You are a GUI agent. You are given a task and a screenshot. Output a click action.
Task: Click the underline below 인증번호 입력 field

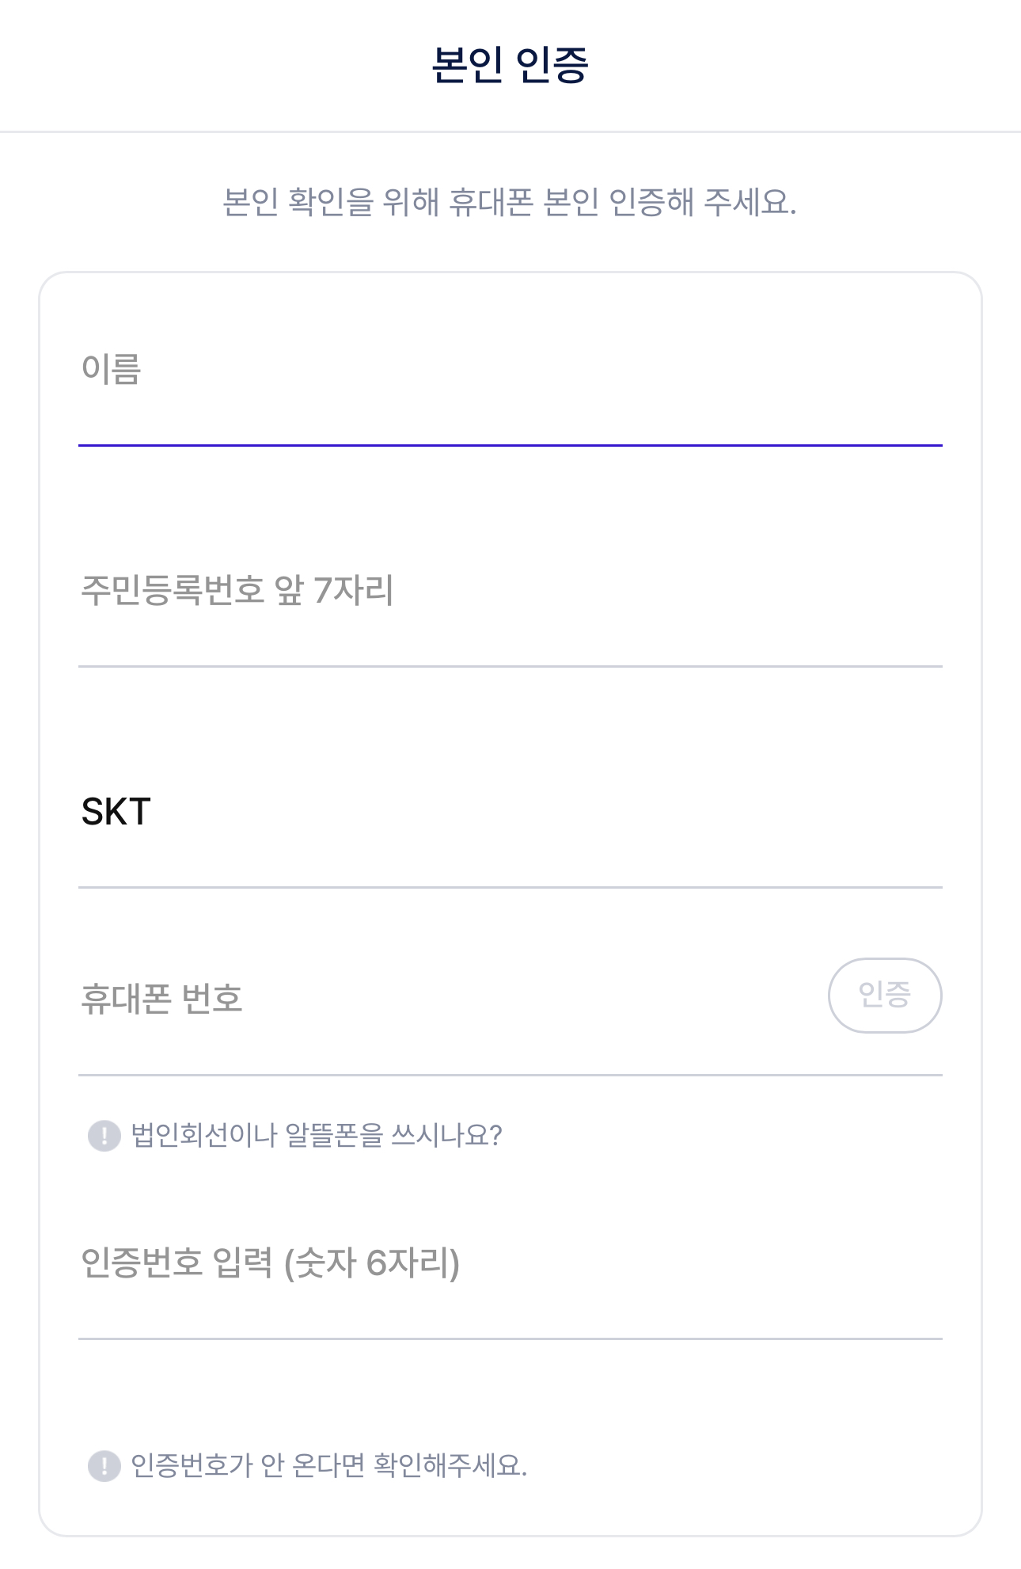pyautogui.click(x=510, y=1339)
